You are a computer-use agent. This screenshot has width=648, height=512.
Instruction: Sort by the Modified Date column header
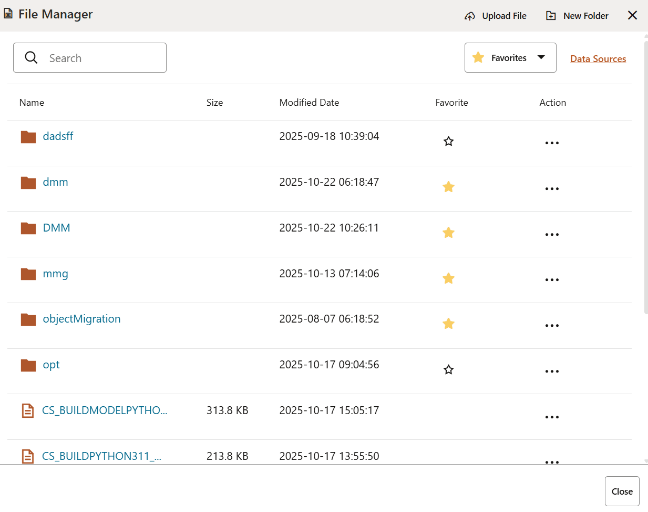point(309,102)
